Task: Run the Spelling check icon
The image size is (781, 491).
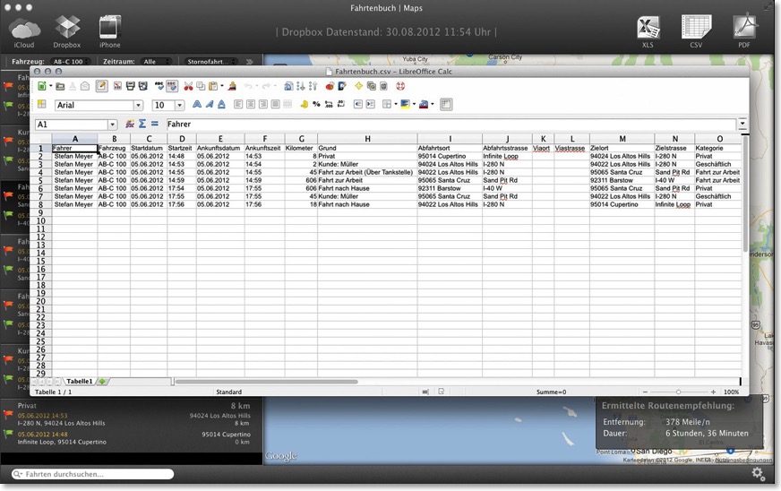Action: point(159,86)
